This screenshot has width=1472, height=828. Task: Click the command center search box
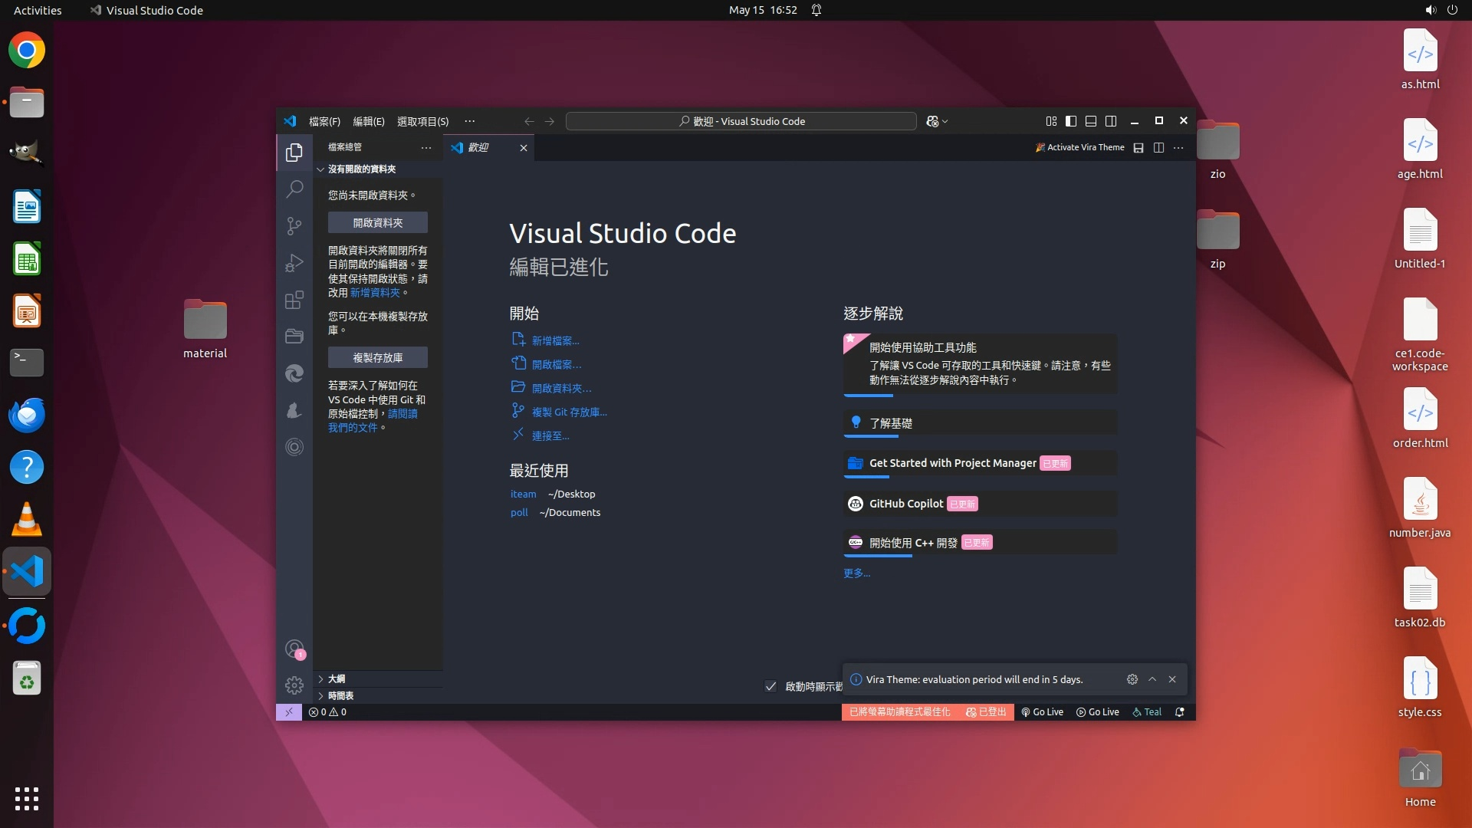point(741,121)
